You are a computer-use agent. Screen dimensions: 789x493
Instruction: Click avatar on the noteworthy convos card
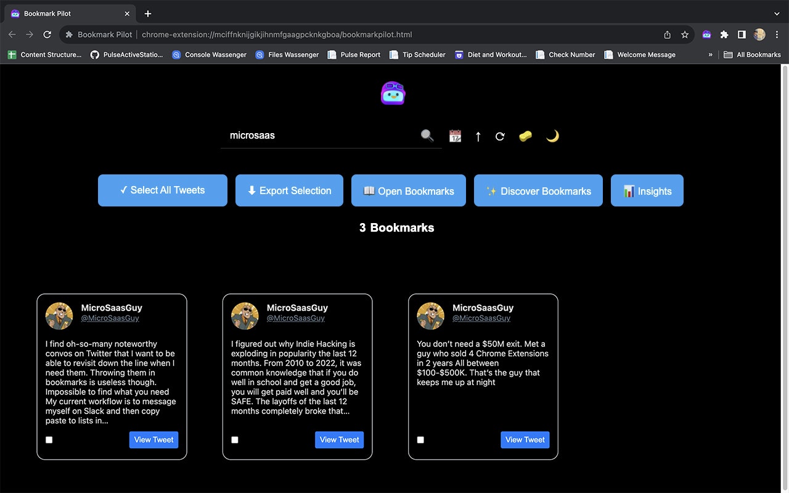(x=59, y=316)
